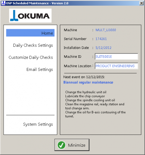Click the maintenance task list description

95,104
